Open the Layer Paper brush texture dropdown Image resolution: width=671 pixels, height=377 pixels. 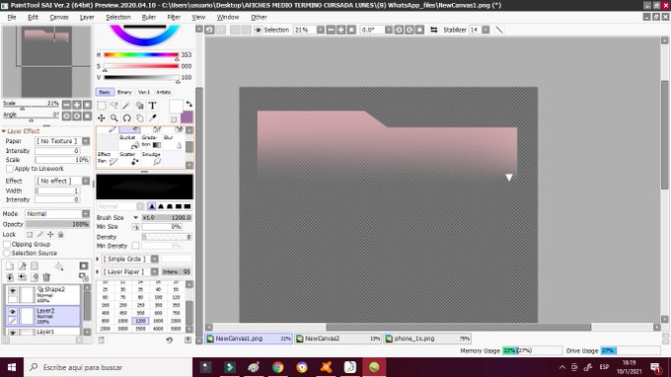point(155,271)
